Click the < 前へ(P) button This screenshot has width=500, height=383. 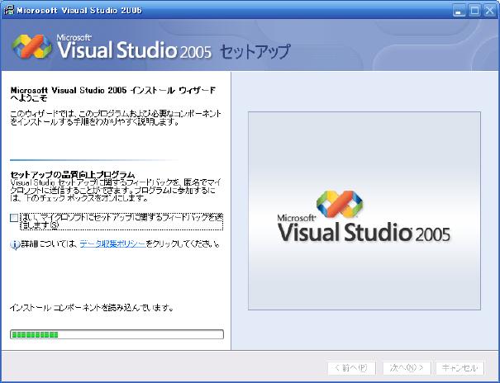(x=352, y=368)
